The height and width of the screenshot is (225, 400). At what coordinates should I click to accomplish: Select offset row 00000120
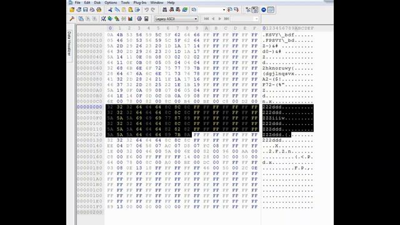89,135
